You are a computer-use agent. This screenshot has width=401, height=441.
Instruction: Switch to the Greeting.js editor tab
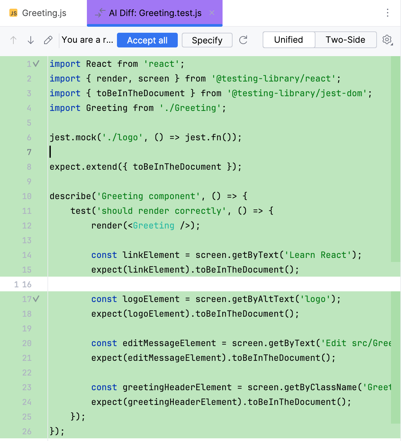[43, 13]
